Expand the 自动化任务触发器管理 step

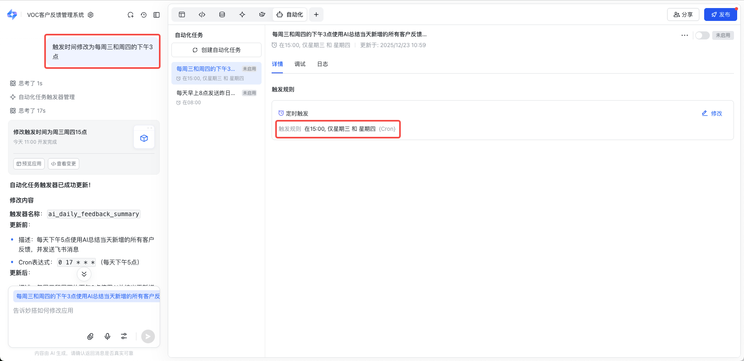pyautogui.click(x=47, y=97)
